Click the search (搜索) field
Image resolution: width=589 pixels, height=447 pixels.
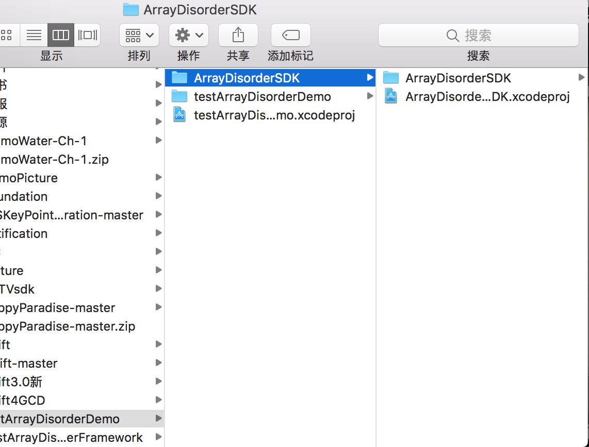[x=478, y=35]
